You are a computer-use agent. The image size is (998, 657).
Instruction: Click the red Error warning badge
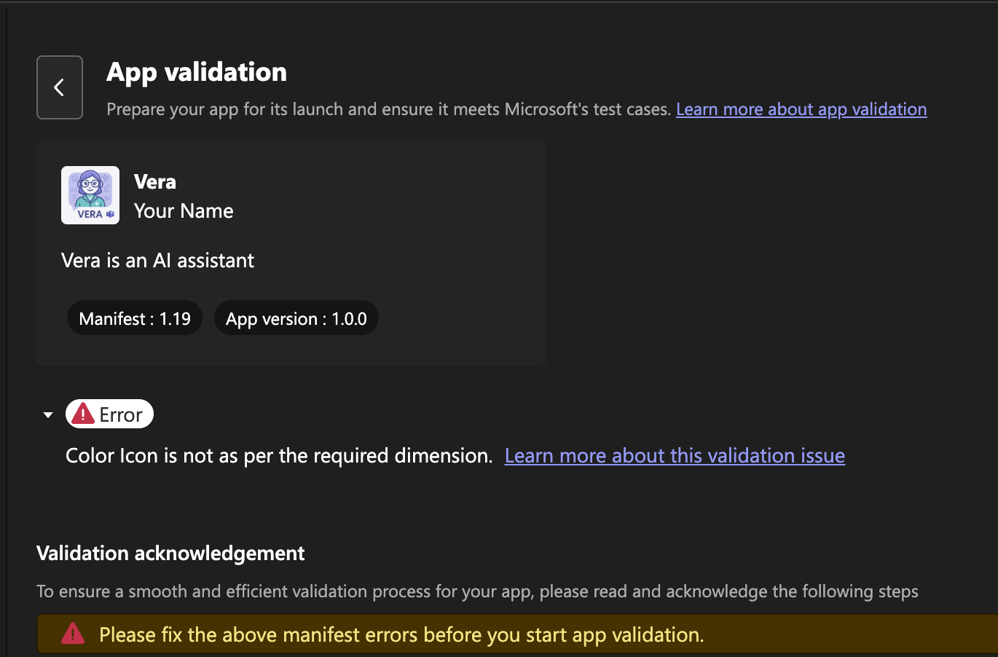tap(109, 414)
